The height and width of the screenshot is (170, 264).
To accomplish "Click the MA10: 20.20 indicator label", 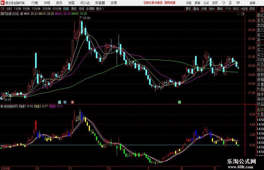I will 46,14.
